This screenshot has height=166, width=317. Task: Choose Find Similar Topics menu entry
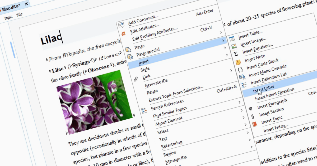coord(170,113)
